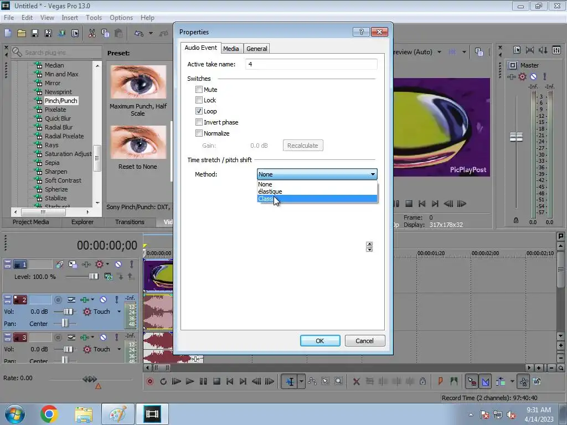Click preview Stop button under video preview
Screen dimensions: 567x425
pyautogui.click(x=409, y=204)
